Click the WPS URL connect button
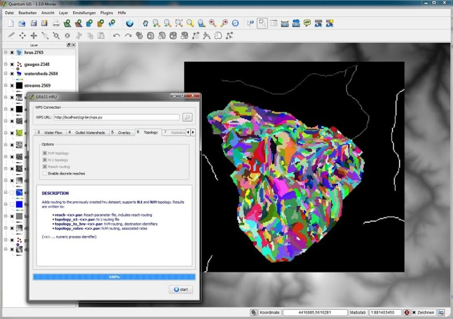 tap(187, 117)
